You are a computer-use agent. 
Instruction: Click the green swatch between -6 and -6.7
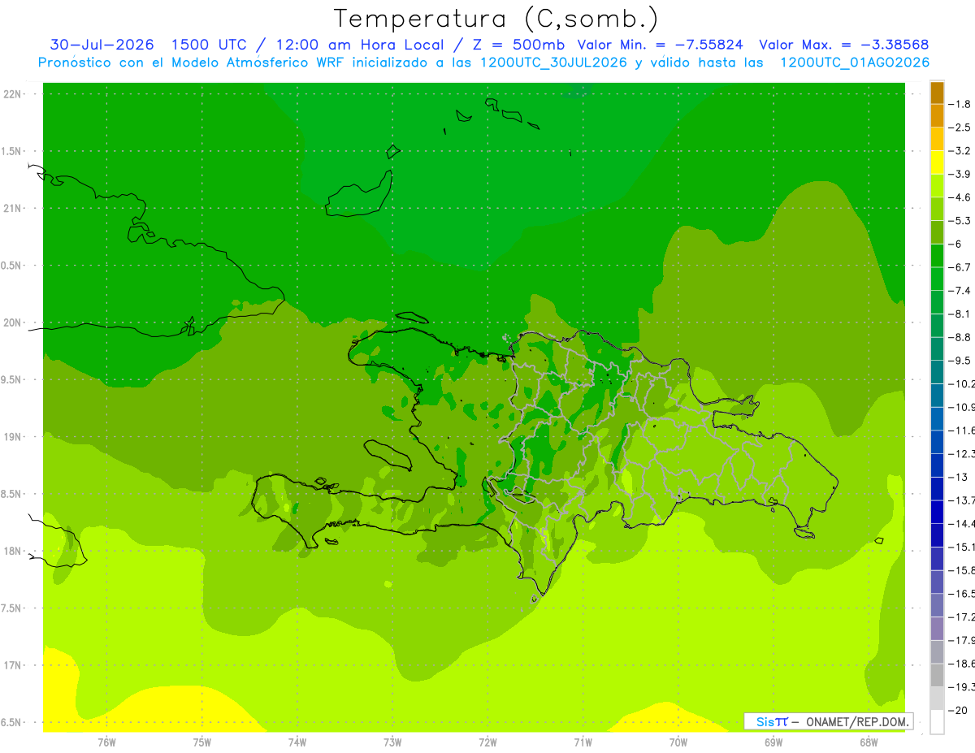point(937,255)
